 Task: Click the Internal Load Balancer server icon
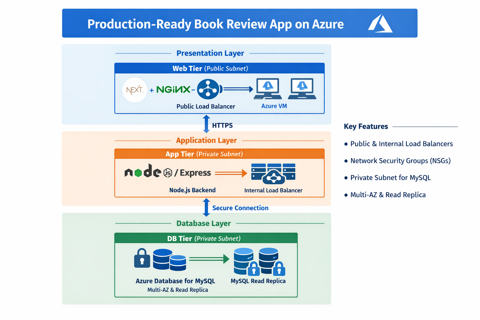click(273, 173)
